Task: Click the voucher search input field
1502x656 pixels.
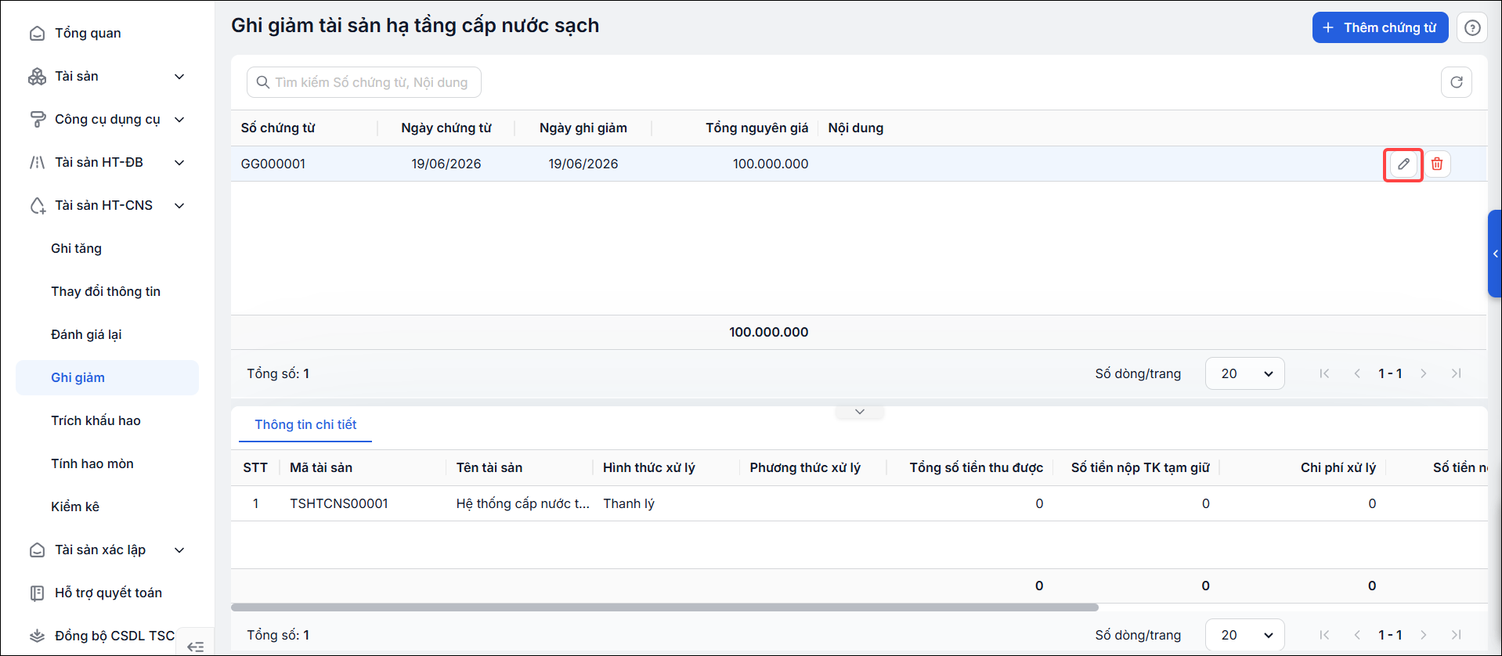Action: click(364, 82)
